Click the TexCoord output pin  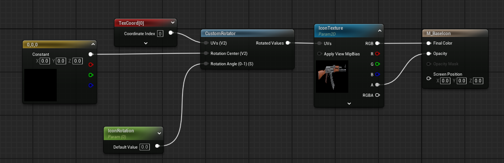click(x=171, y=33)
